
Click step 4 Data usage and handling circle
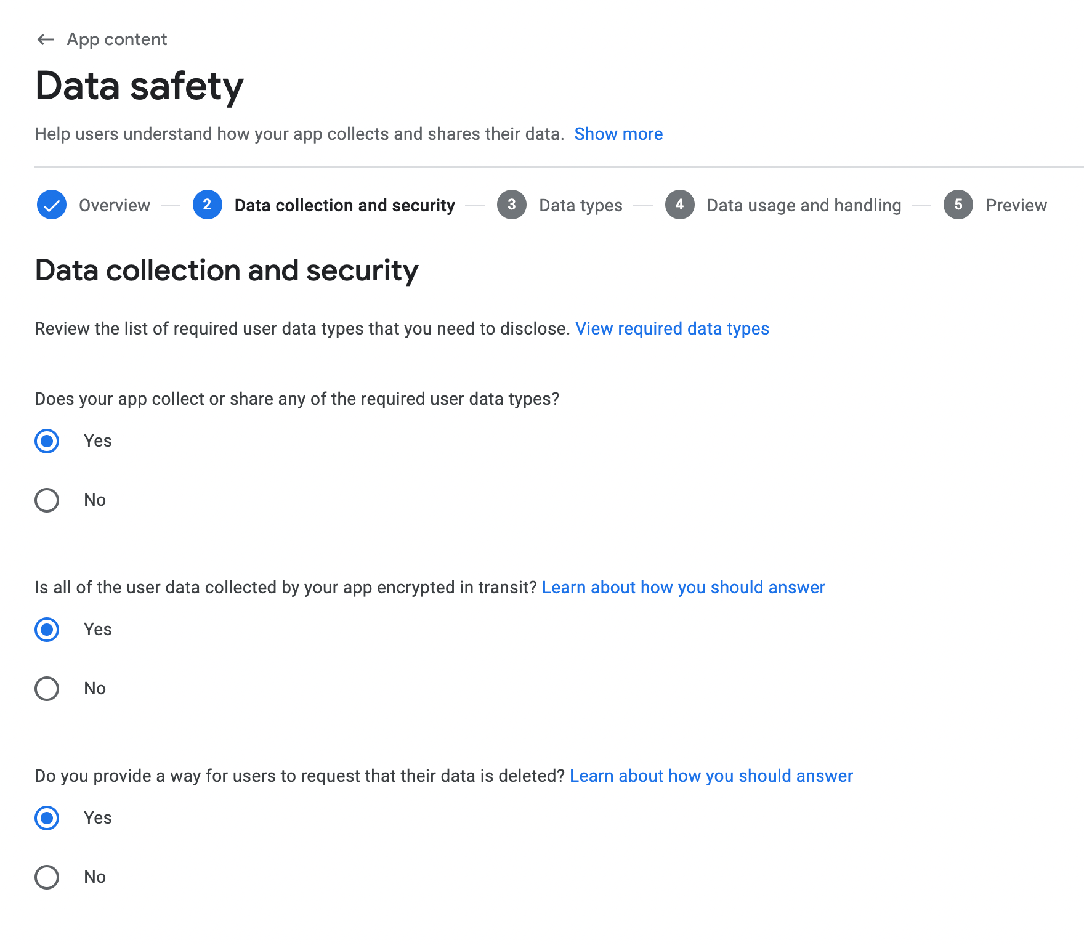click(680, 205)
